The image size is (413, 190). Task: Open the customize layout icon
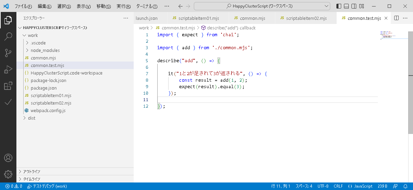coord(361,6)
